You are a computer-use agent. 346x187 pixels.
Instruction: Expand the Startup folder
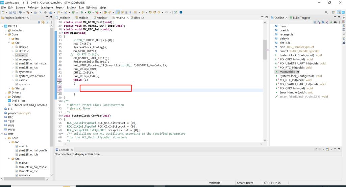pyautogui.click(x=9, y=88)
